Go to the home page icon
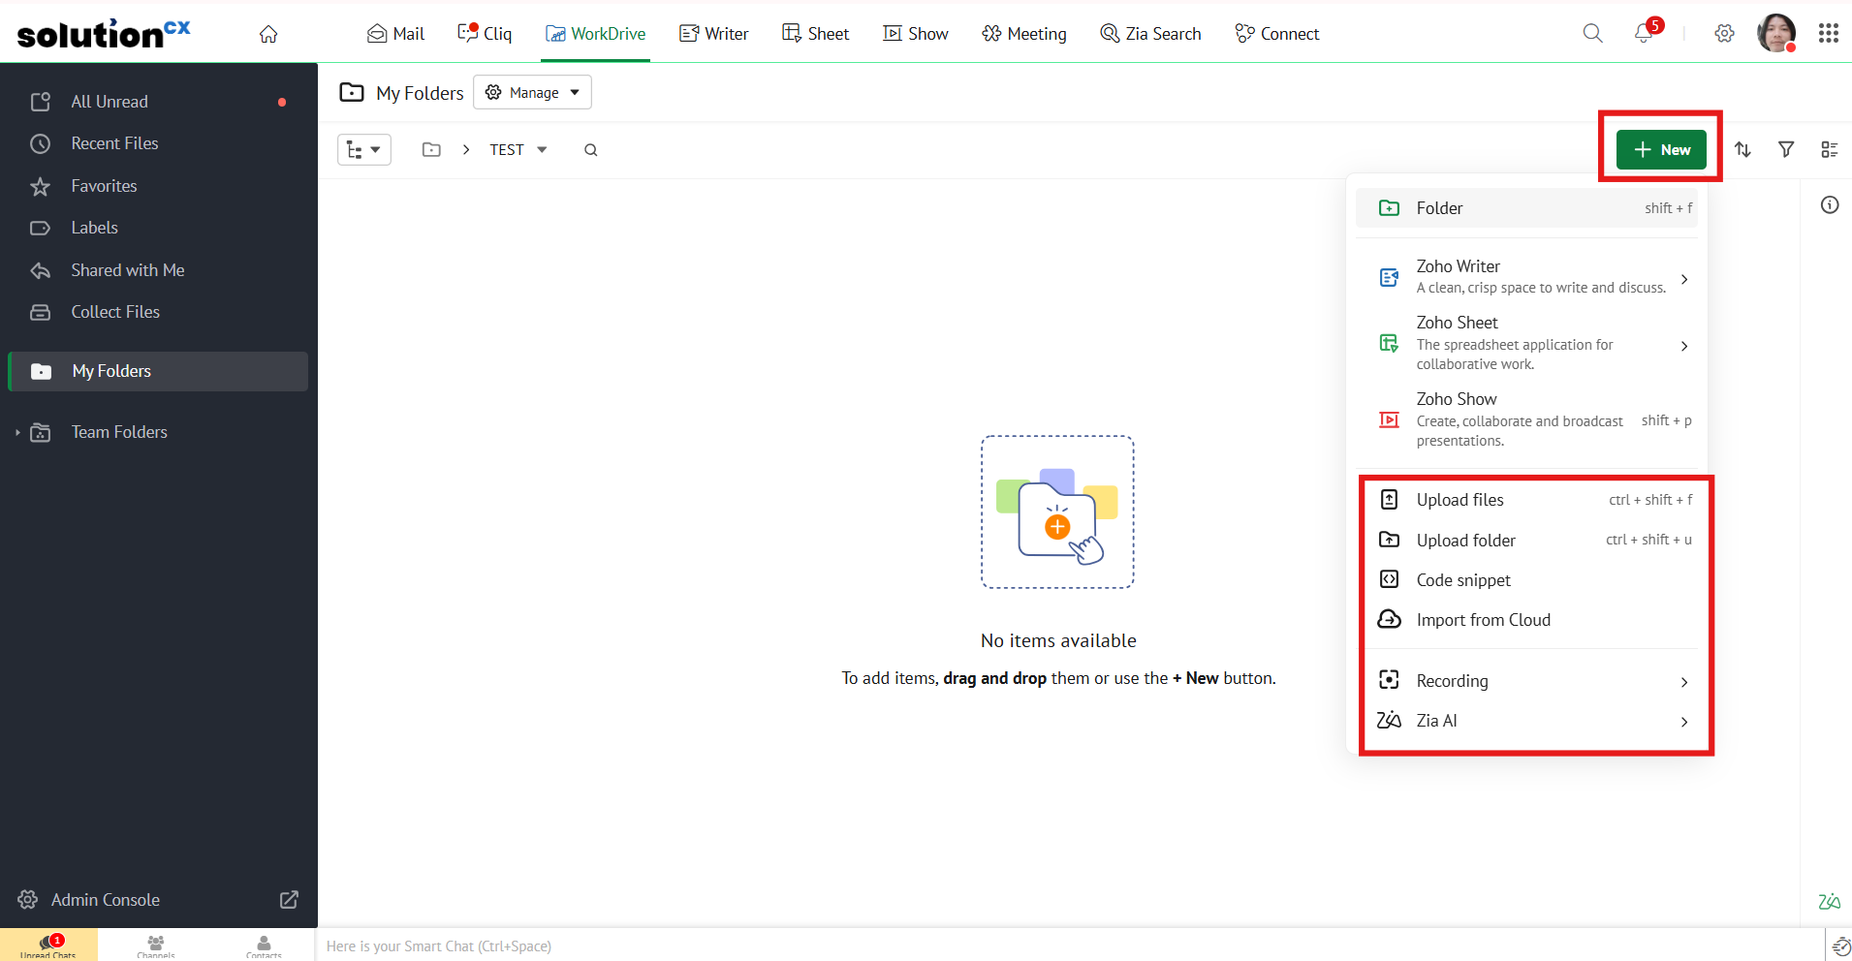This screenshot has height=961, width=1852. tap(268, 34)
